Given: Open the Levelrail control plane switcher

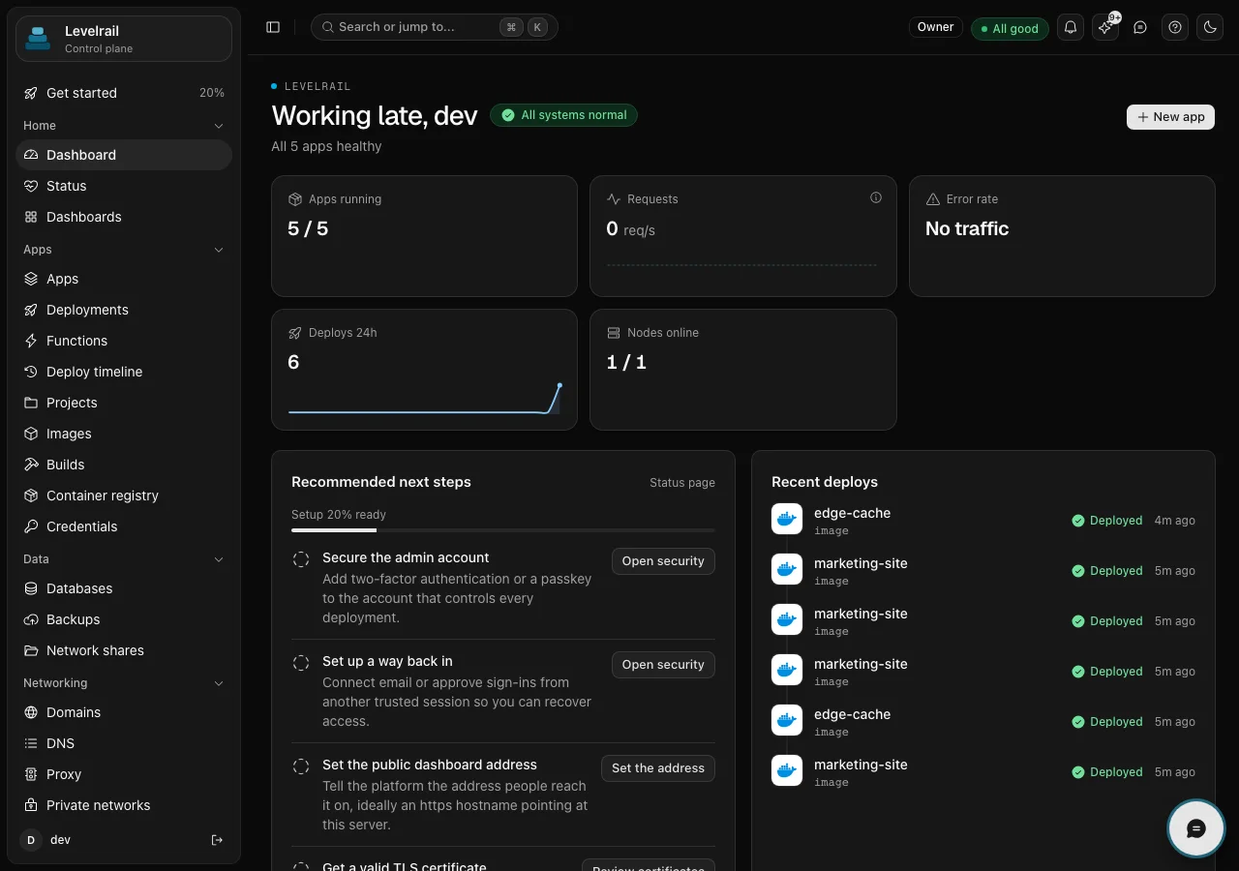Looking at the screenshot, I should (124, 39).
